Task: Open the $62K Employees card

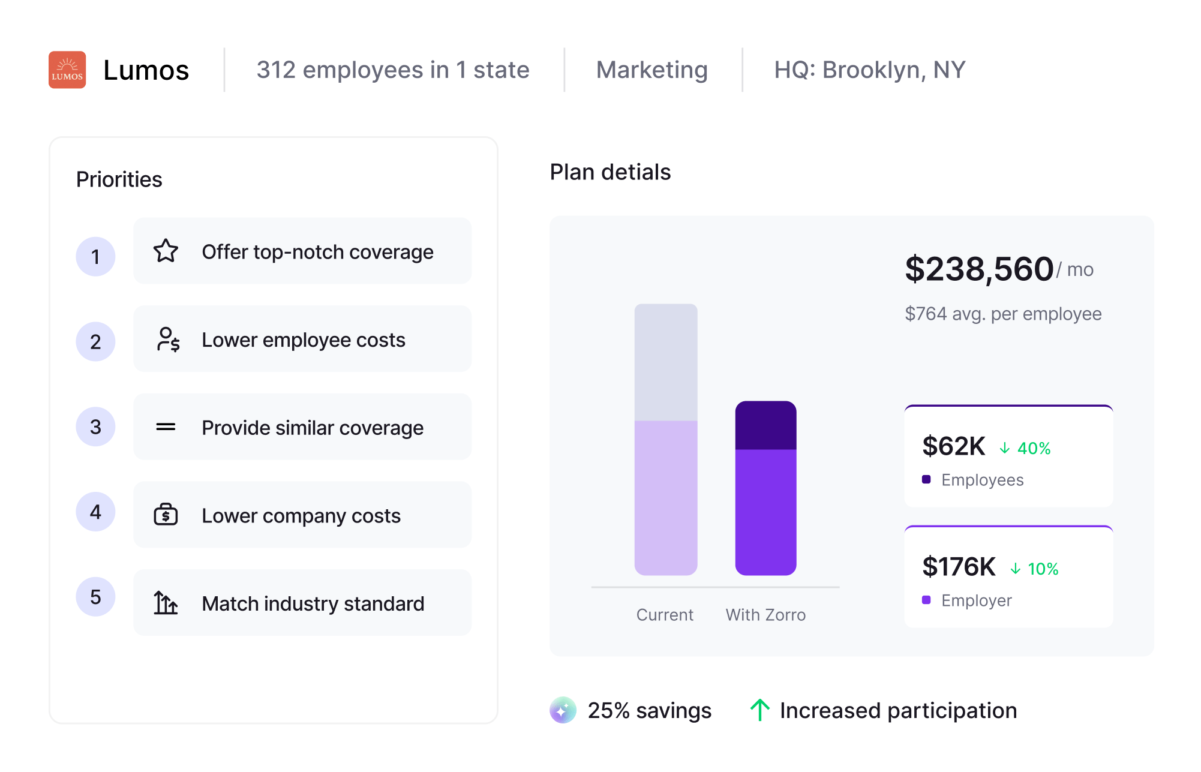Action: pyautogui.click(x=1008, y=456)
